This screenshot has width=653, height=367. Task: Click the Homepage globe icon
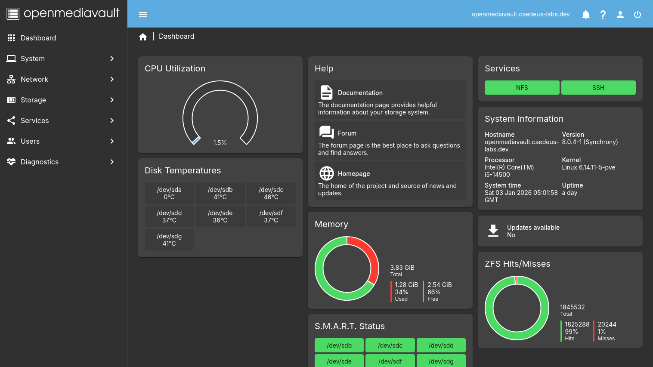327,173
